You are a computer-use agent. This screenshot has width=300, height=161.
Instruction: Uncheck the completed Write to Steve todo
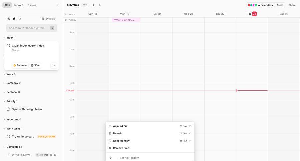tap(8, 155)
